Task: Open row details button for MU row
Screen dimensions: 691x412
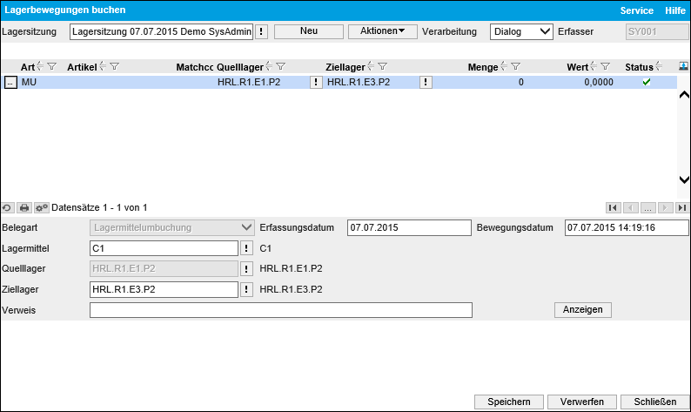Action: click(10, 83)
